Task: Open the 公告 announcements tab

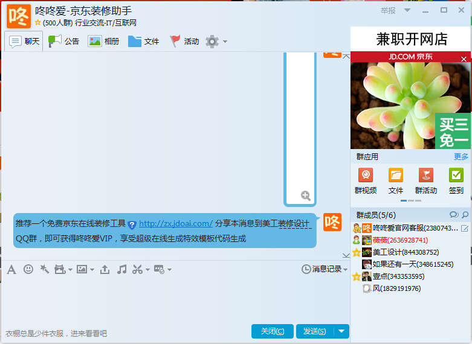Action: tap(64, 41)
